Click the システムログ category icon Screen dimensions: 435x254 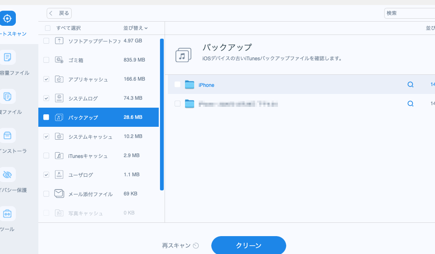tap(59, 98)
